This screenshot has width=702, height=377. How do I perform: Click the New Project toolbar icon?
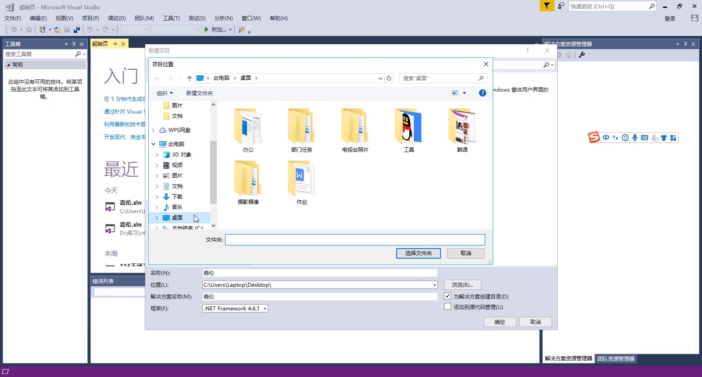pyautogui.click(x=43, y=30)
